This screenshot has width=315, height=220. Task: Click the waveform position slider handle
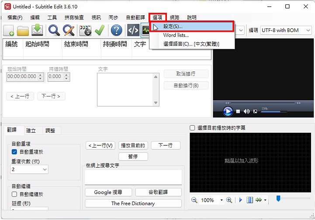click(x=278, y=199)
